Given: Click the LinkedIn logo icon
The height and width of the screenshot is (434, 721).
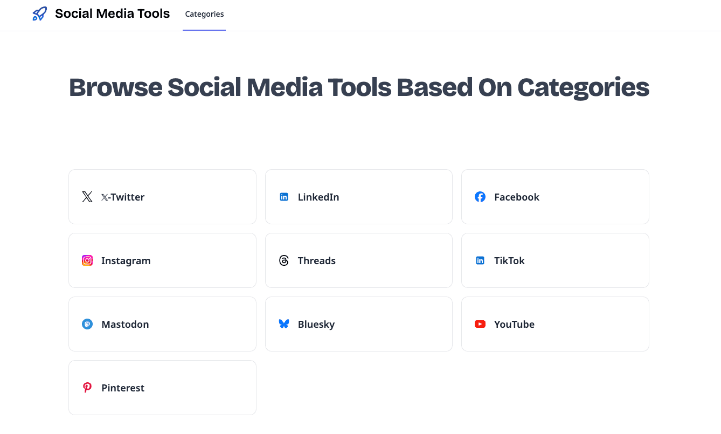Looking at the screenshot, I should tap(284, 197).
